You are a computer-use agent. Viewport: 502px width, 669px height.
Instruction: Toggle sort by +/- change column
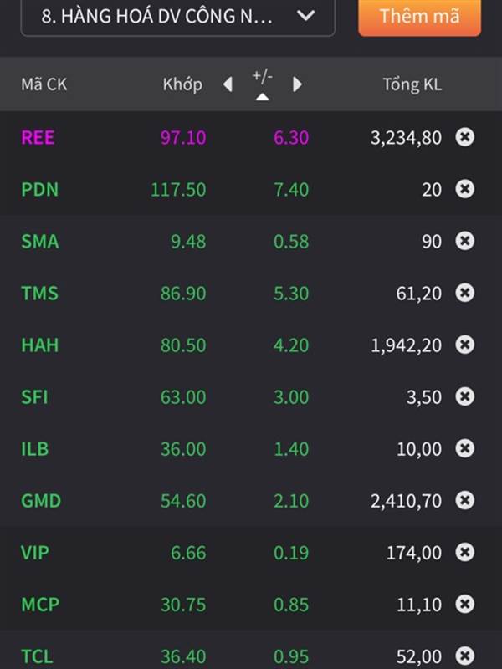262,84
